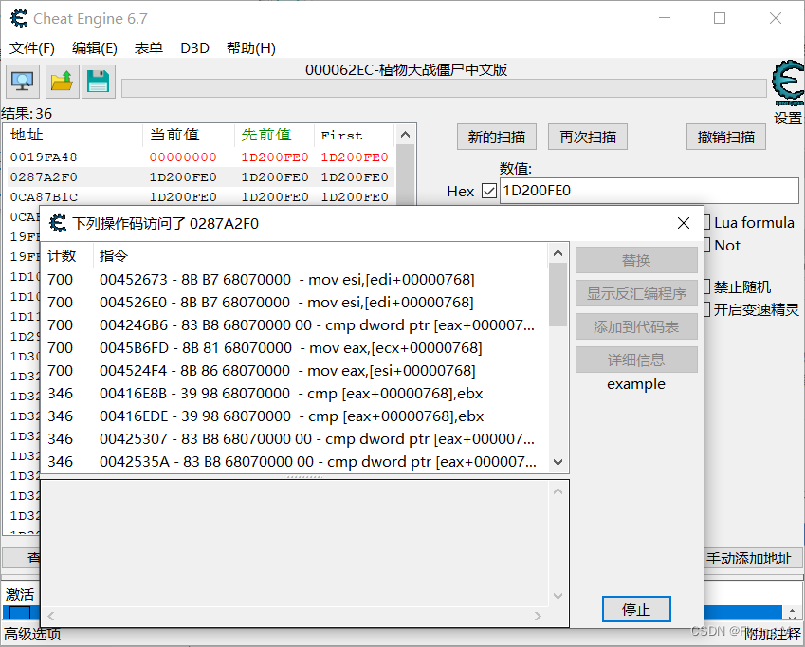The image size is (805, 647).
Task: Click the 激活 column header
Action: [20, 594]
